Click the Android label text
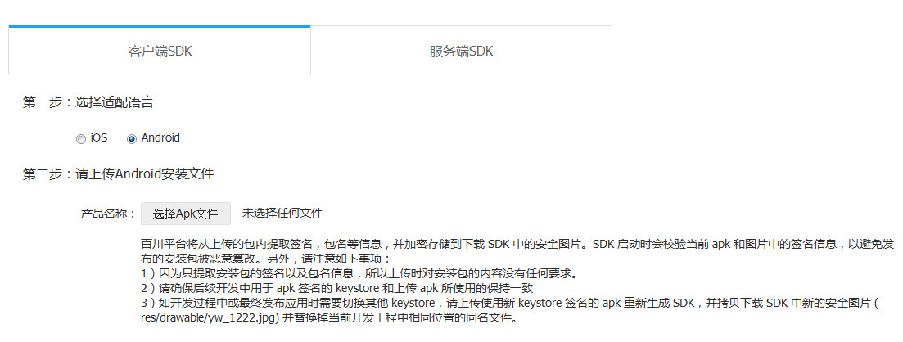 click(x=160, y=137)
